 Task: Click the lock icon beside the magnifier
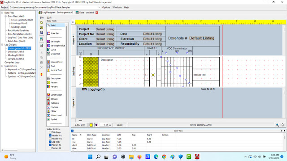tap(283, 125)
